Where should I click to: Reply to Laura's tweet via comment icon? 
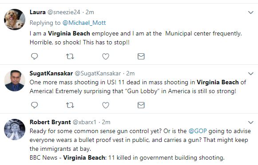coord(34,56)
